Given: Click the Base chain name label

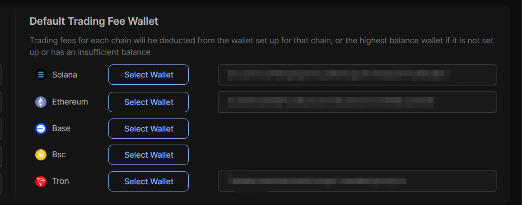Looking at the screenshot, I should [x=61, y=128].
